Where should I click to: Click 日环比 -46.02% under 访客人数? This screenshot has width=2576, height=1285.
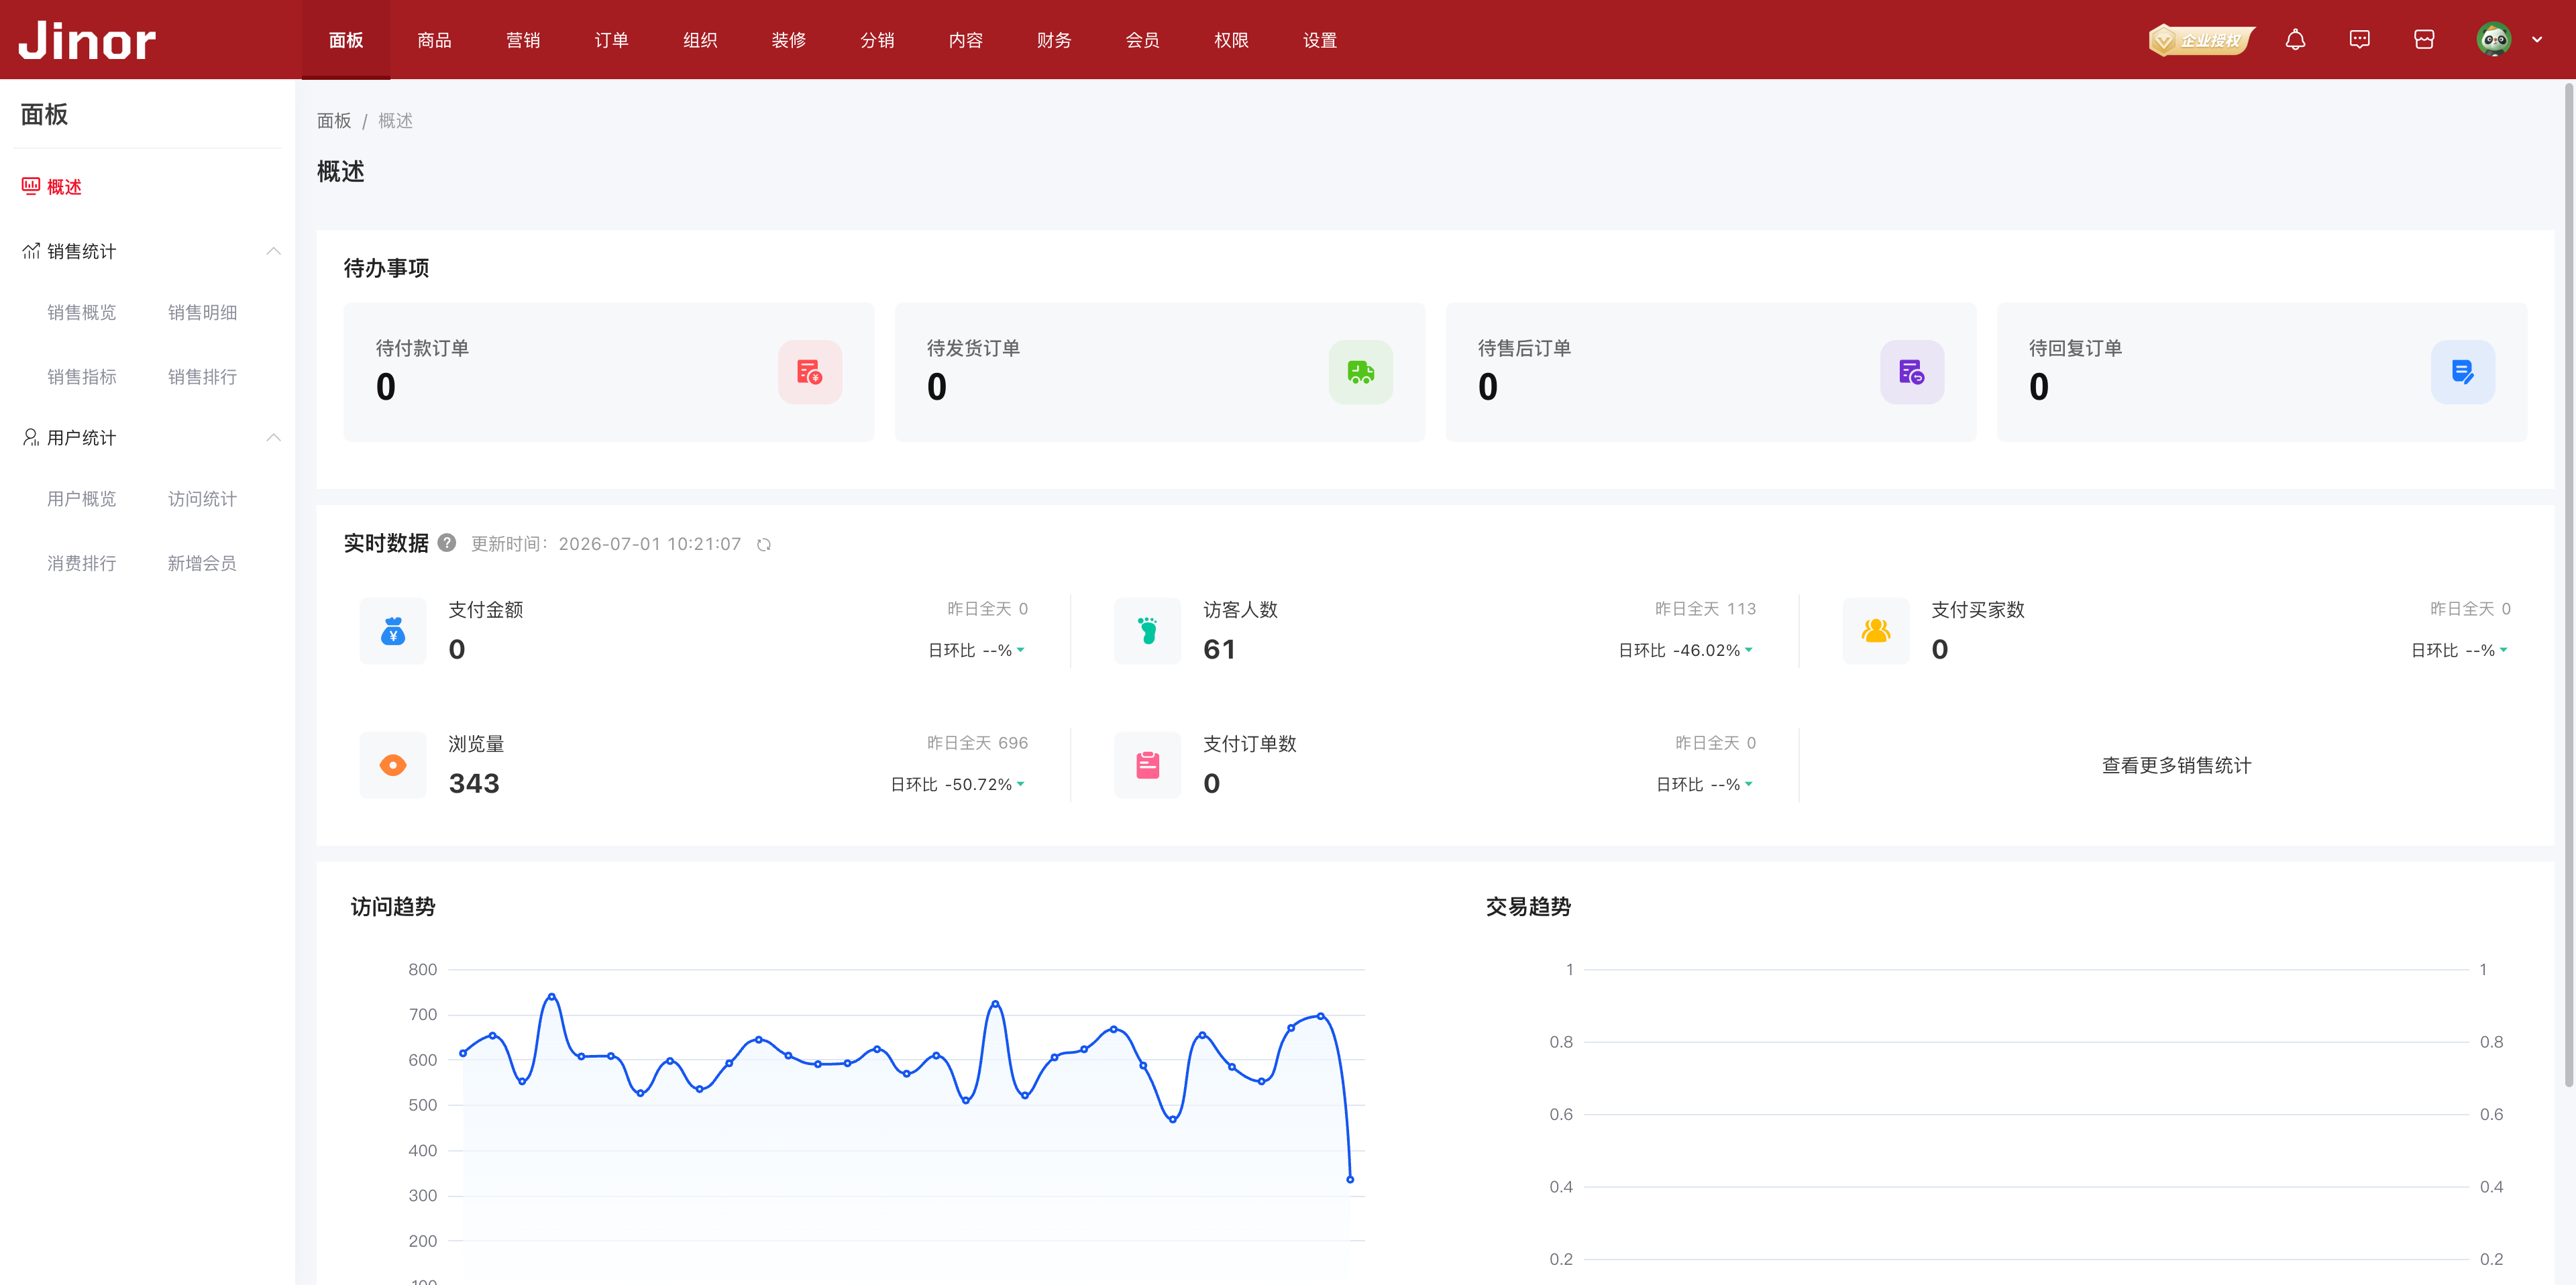[x=1685, y=650]
